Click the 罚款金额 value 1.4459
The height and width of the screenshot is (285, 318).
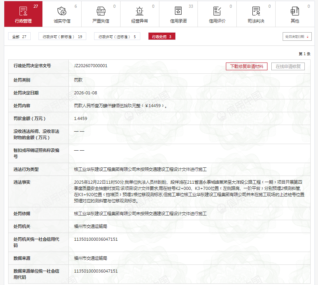coord(80,118)
